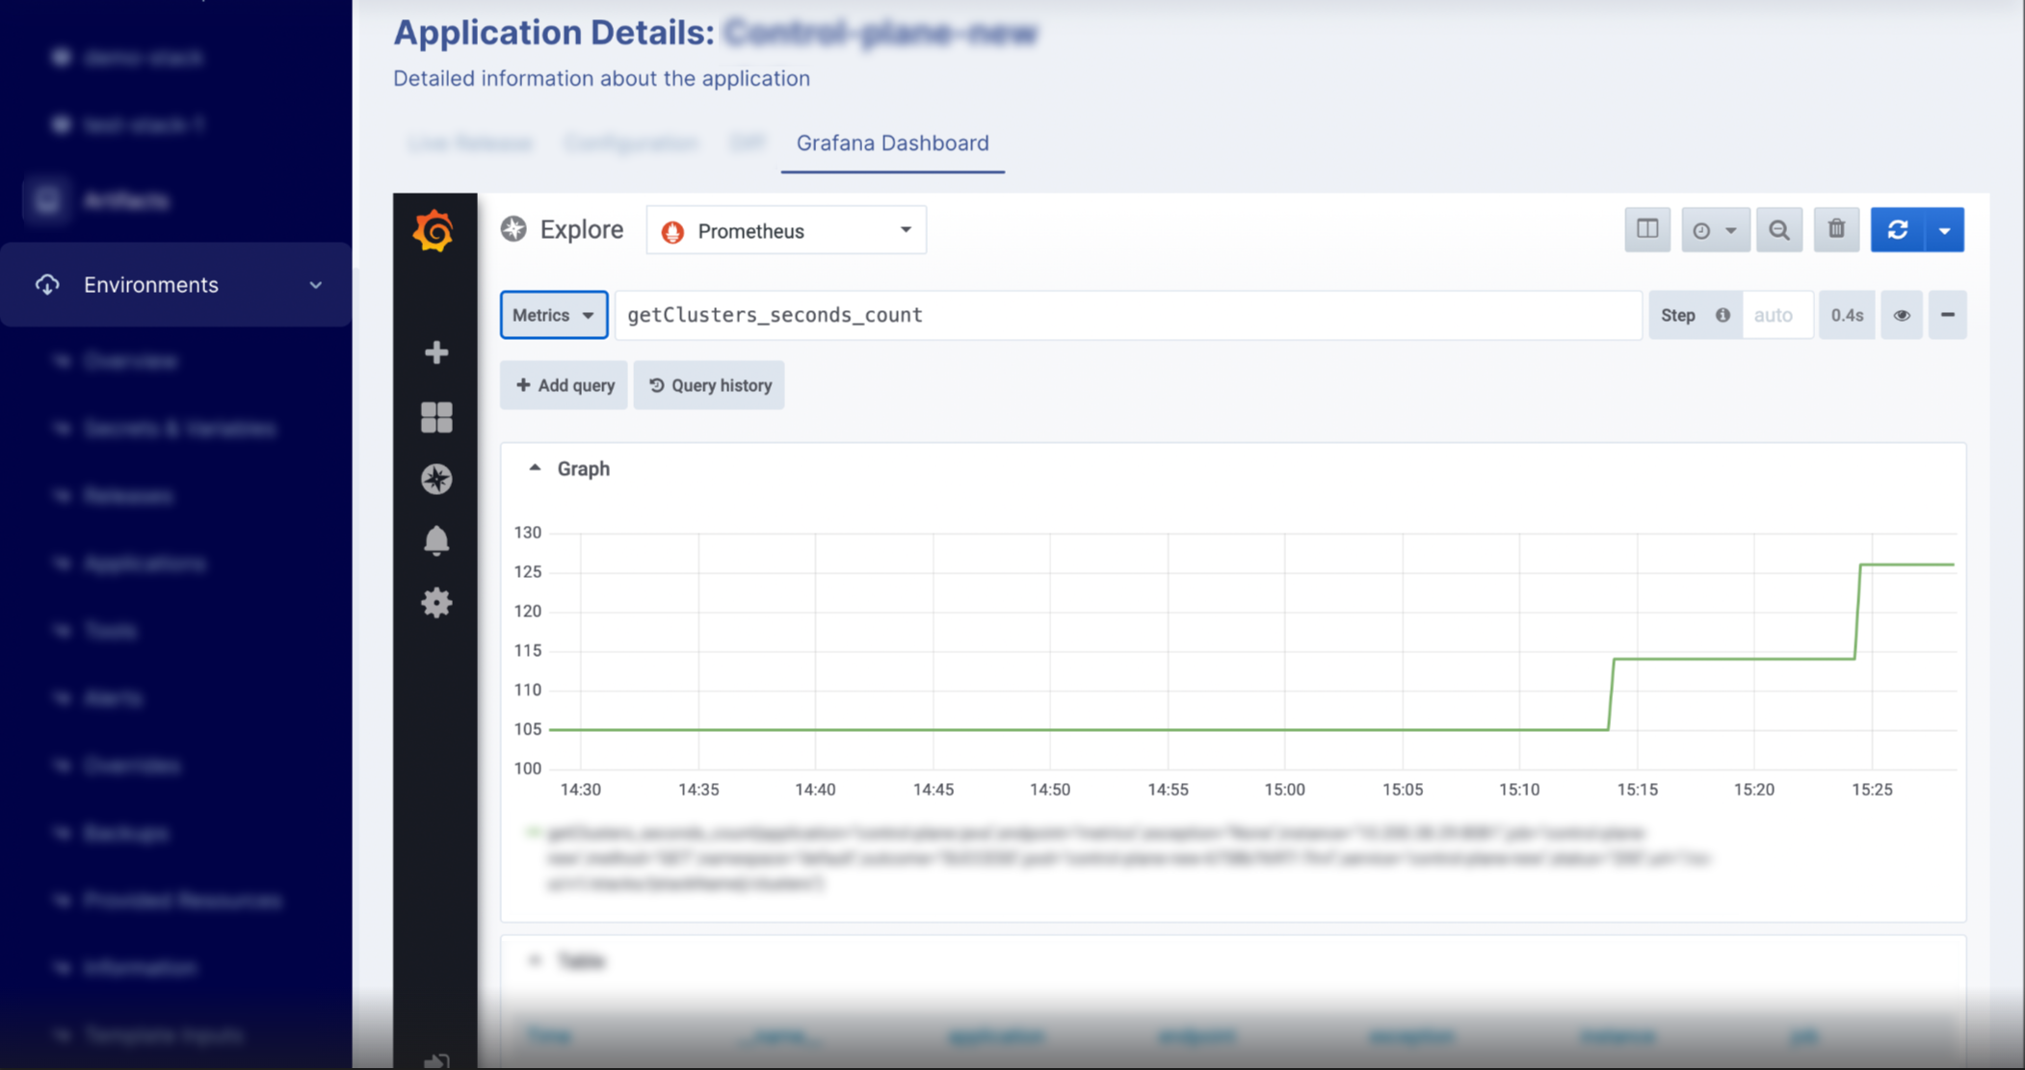2025x1070 pixels.
Task: Open the Explore compass icon in sidebar
Action: 436,479
